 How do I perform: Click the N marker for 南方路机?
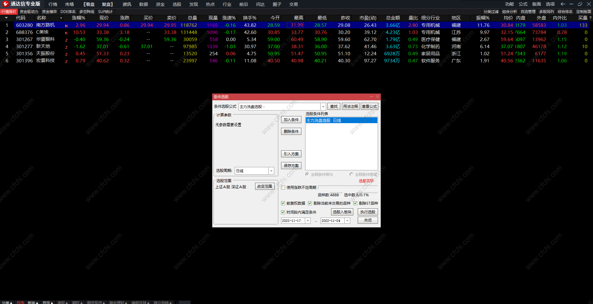(x=66, y=26)
